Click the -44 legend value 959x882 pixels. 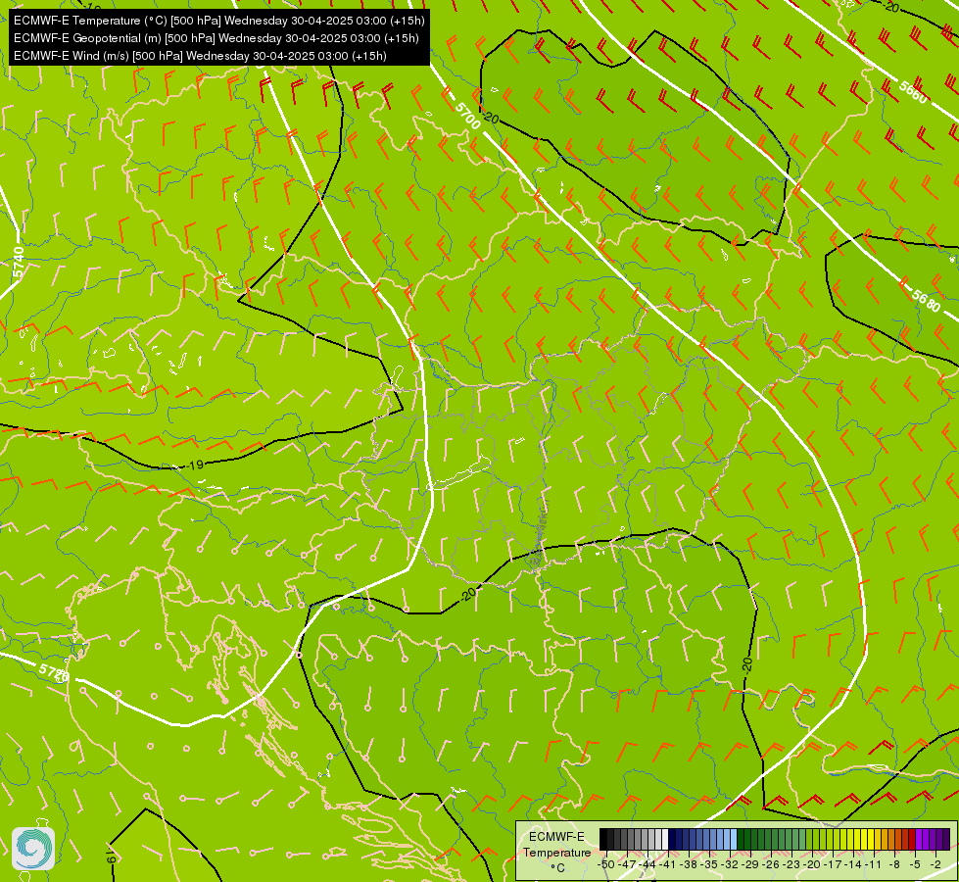pos(647,864)
